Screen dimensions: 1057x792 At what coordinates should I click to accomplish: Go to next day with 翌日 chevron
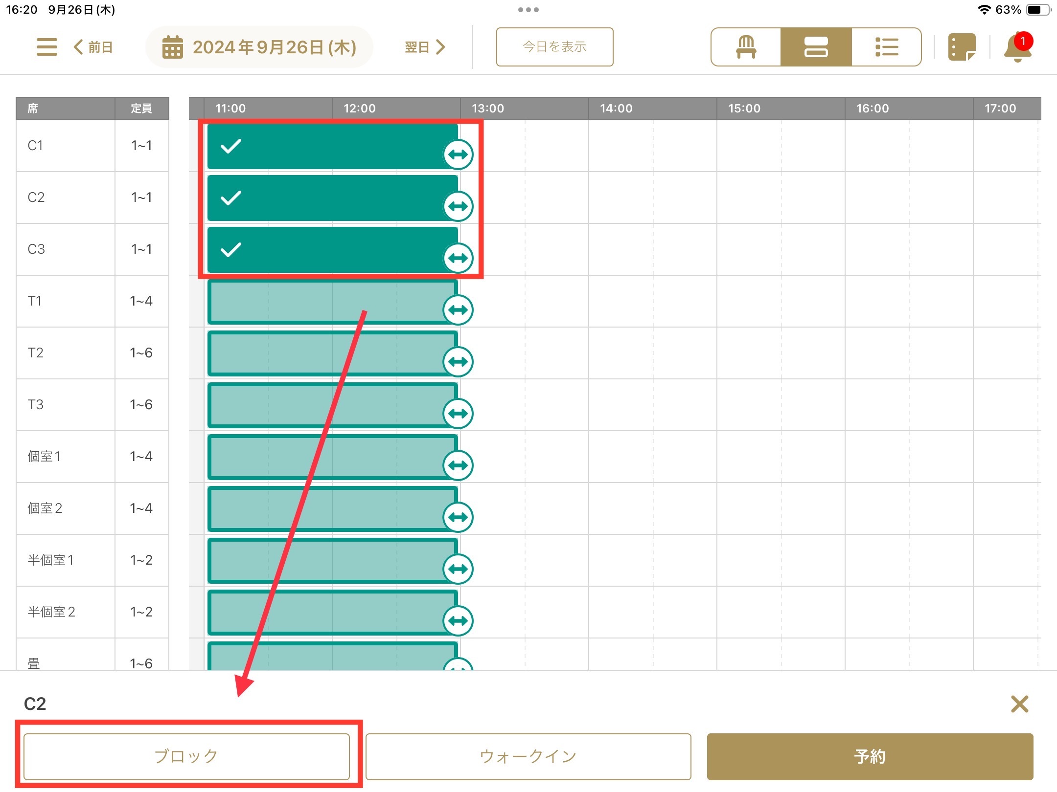click(x=425, y=47)
